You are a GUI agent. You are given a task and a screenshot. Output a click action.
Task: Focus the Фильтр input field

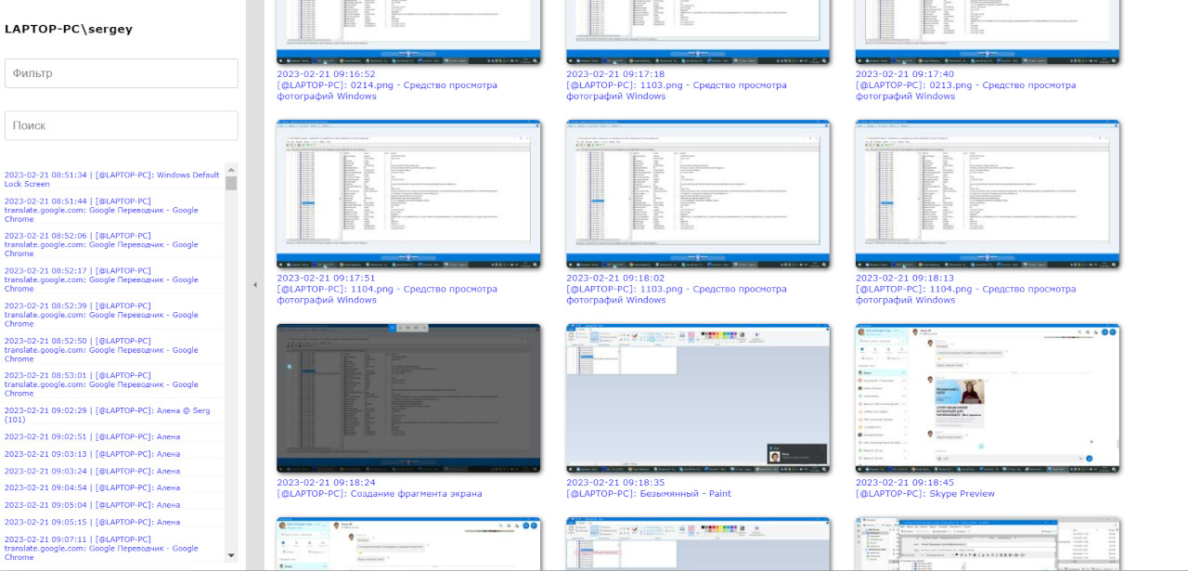[x=122, y=73]
